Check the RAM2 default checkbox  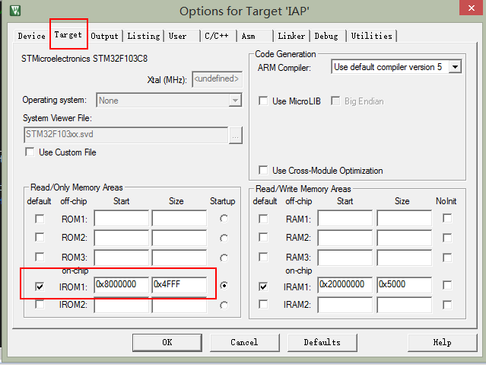tap(263, 237)
